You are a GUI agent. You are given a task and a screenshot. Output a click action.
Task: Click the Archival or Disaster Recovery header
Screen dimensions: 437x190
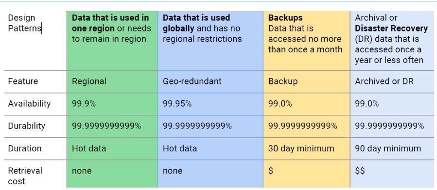tap(392, 41)
